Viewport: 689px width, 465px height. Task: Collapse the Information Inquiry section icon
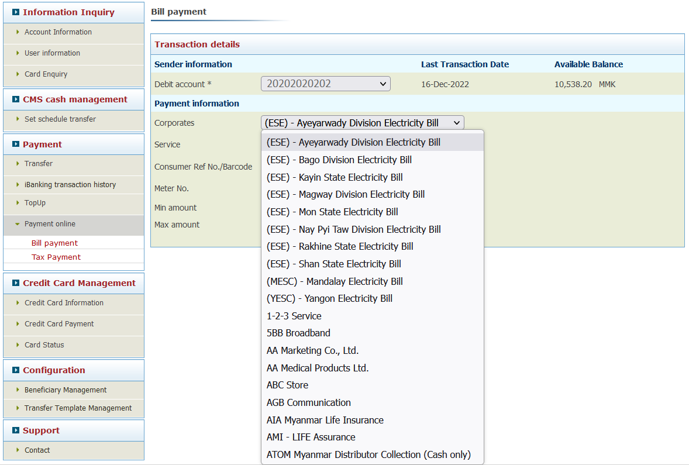[16, 12]
